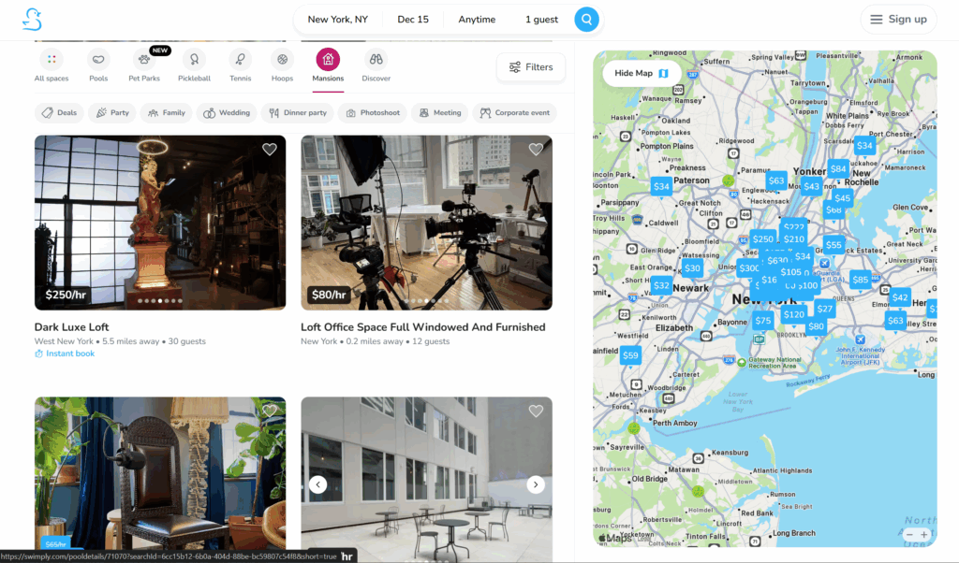
Task: Toggle the Hide Map button
Action: pyautogui.click(x=642, y=73)
